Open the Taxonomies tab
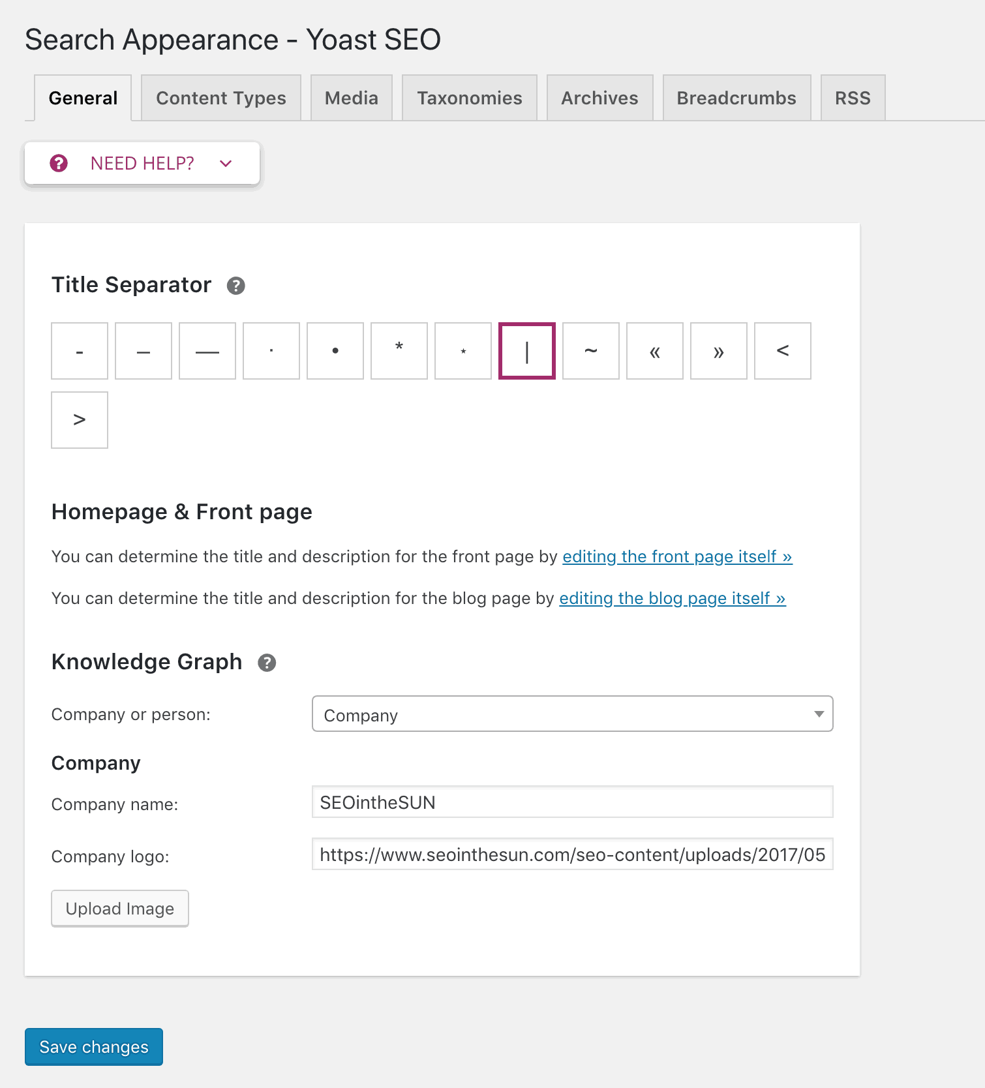The image size is (985, 1088). (470, 98)
